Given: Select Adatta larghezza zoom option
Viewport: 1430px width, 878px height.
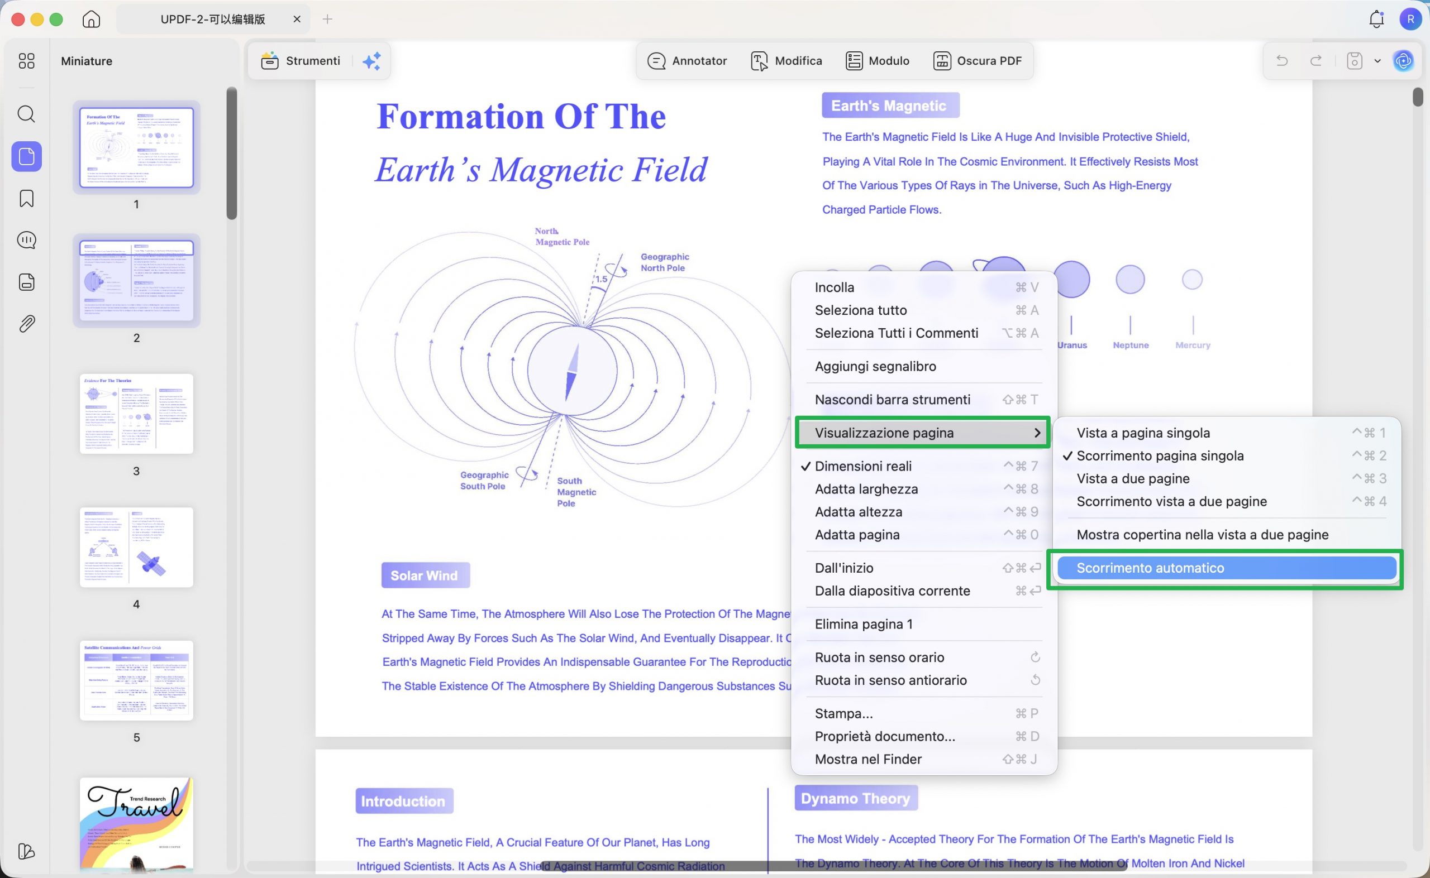Looking at the screenshot, I should point(924,489).
